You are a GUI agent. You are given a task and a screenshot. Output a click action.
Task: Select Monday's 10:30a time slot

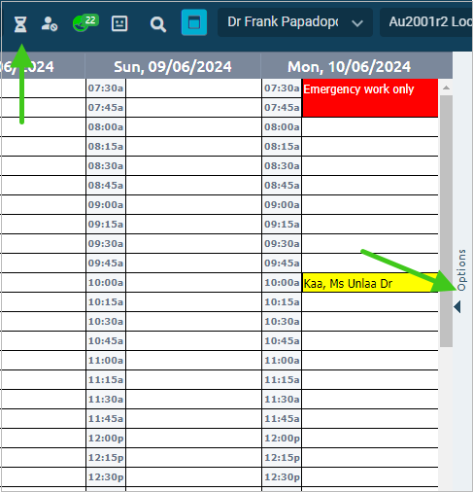point(370,322)
